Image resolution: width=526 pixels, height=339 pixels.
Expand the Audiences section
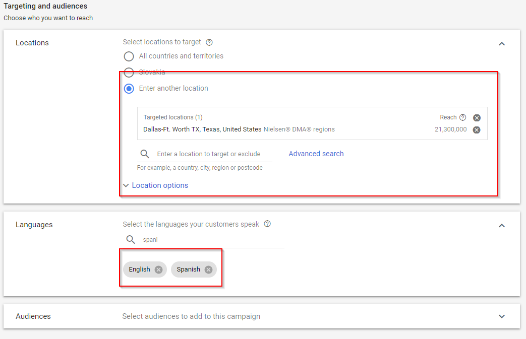(x=502, y=316)
